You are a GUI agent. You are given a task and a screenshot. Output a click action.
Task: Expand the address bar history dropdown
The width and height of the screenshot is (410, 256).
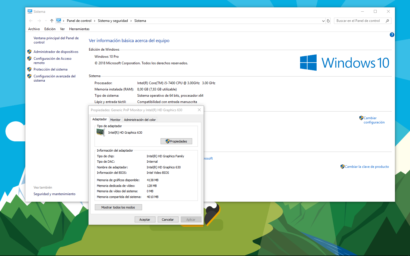pyautogui.click(x=323, y=21)
